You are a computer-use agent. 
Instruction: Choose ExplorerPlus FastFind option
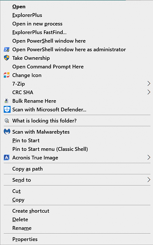pyautogui.click(x=39, y=32)
